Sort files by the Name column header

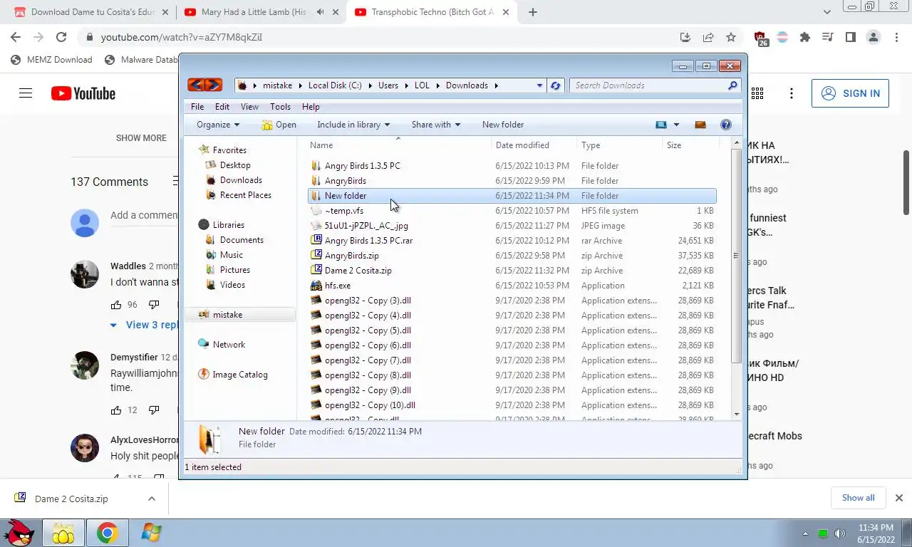[x=398, y=145]
